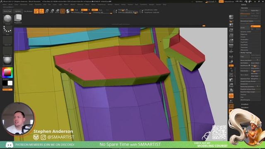The width and height of the screenshot is (265, 149).
Task: Select the Move transform tool
Action: coord(47,11)
